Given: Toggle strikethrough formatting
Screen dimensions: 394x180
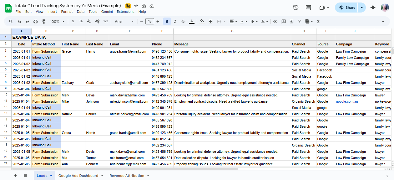Looking at the screenshot, I should tap(183, 22).
